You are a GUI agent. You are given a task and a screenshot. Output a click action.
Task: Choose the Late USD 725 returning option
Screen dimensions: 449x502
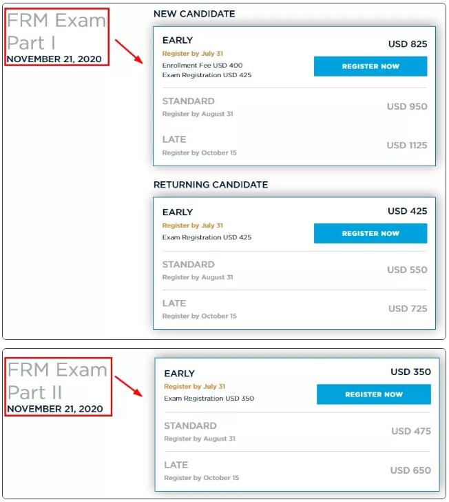click(294, 309)
